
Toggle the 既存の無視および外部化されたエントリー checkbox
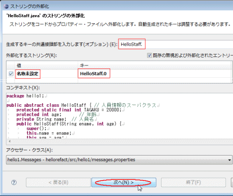pyautogui.click(x=149, y=55)
